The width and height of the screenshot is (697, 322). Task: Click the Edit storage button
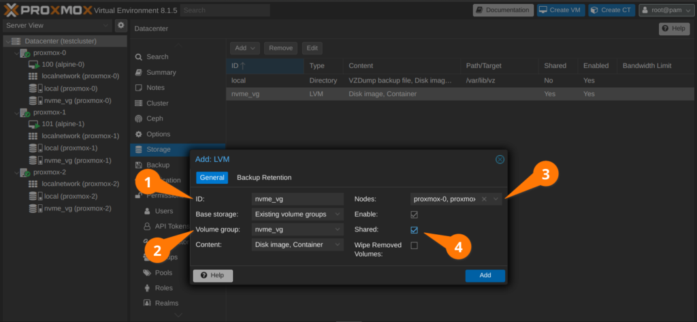point(312,48)
